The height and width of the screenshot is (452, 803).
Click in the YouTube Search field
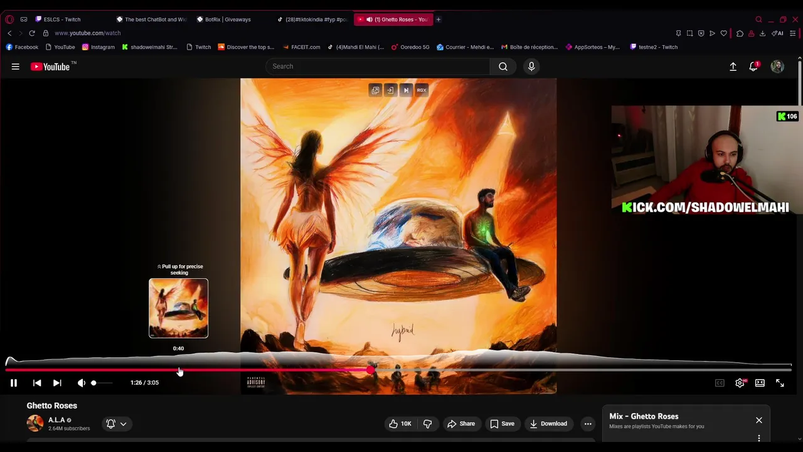(378, 67)
